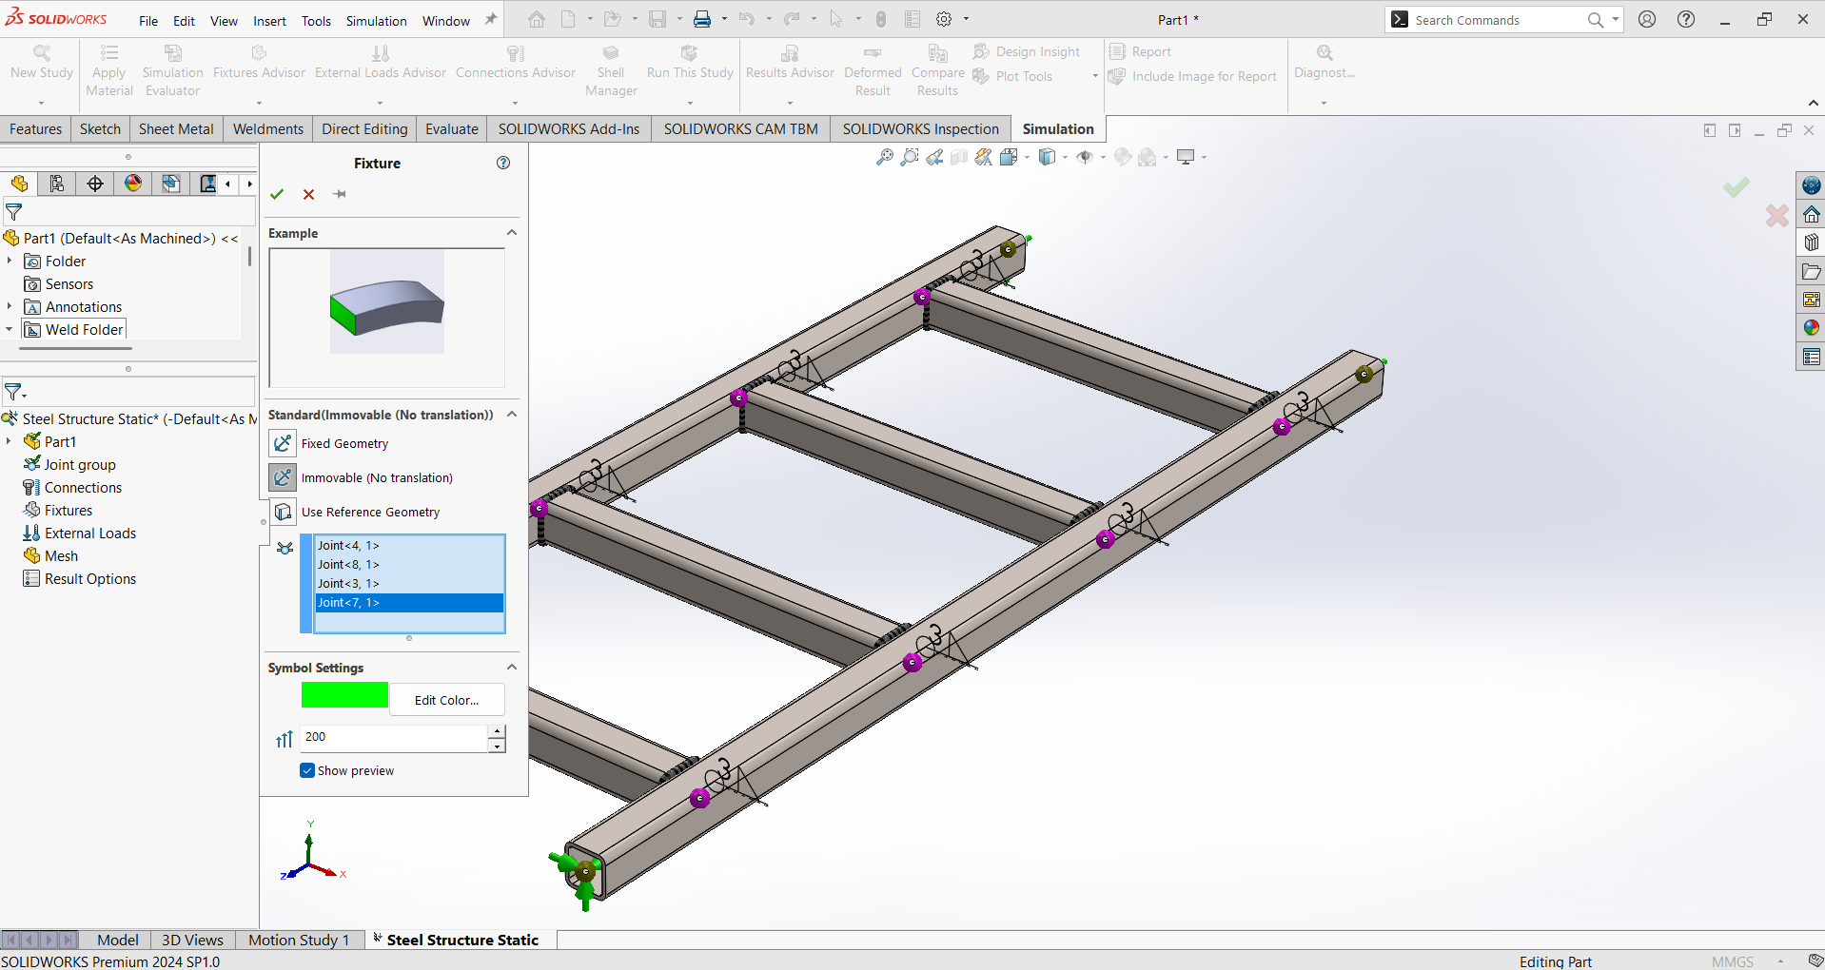Collapse the Standard (Immovable) section
This screenshot has height=970, width=1825.
tap(512, 415)
